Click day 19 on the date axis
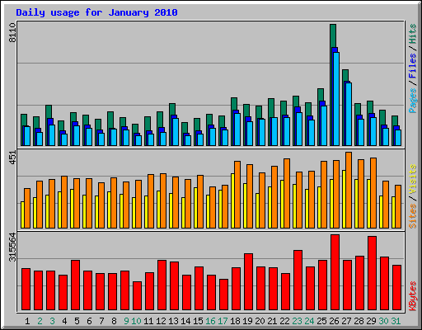422x330 pixels. tap(247, 321)
